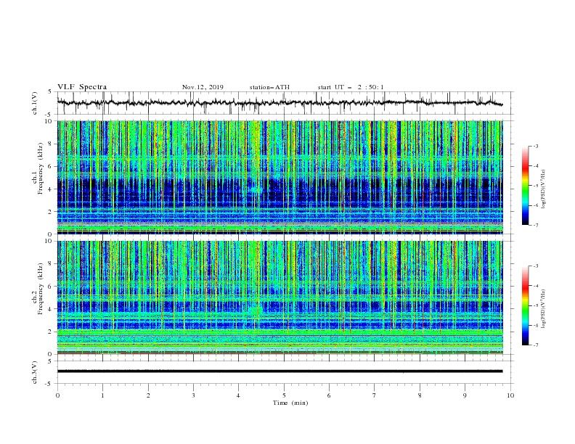
Task: Click the ch.1 spectrogram color scale bar
Action: (x=525, y=186)
